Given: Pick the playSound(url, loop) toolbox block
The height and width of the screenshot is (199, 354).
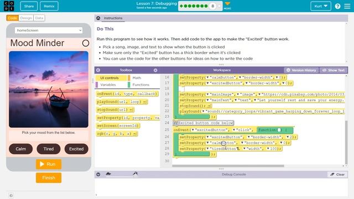Looking at the screenshot, I should click(122, 102).
